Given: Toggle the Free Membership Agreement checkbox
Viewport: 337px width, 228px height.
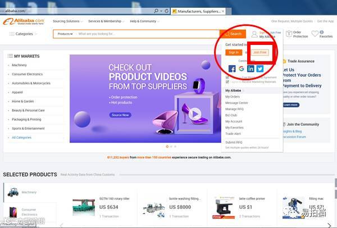Looking at the screenshot, I should [227, 77].
